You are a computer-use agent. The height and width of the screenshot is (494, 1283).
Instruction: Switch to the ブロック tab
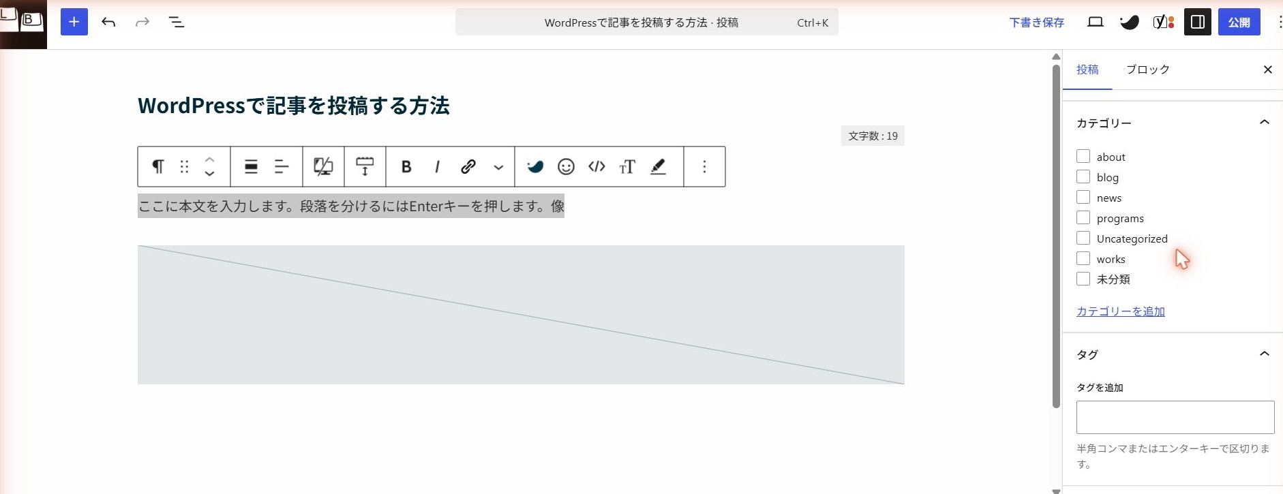pyautogui.click(x=1148, y=70)
